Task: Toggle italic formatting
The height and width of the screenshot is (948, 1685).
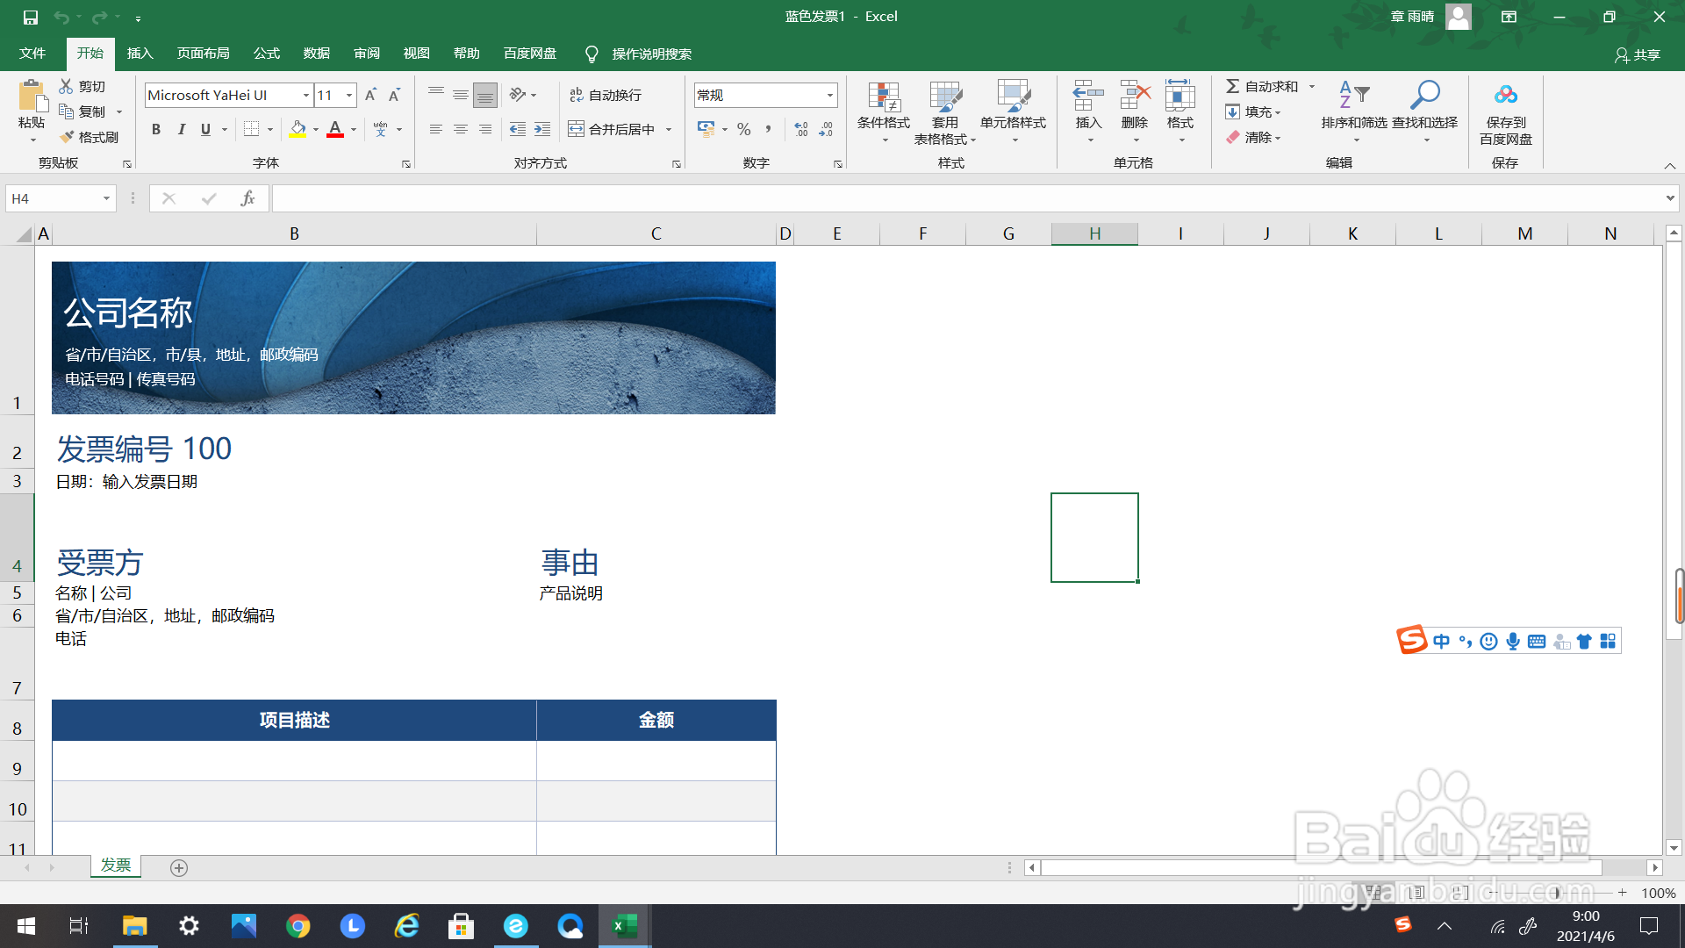Action: [x=181, y=129]
